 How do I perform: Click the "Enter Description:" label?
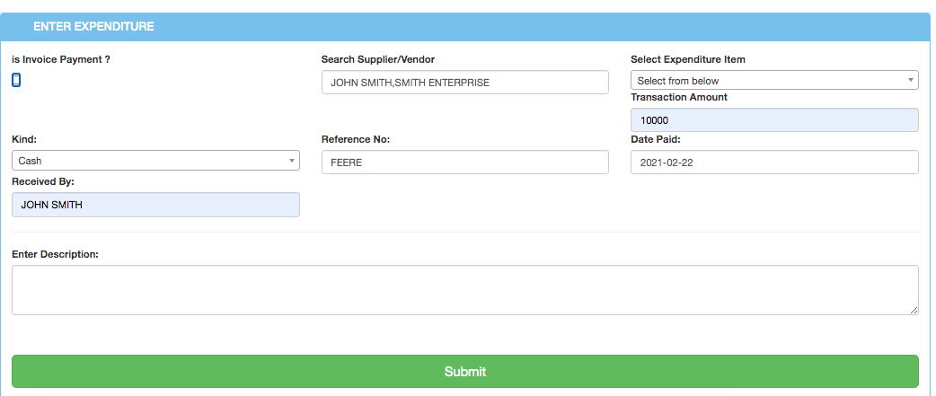(x=55, y=254)
